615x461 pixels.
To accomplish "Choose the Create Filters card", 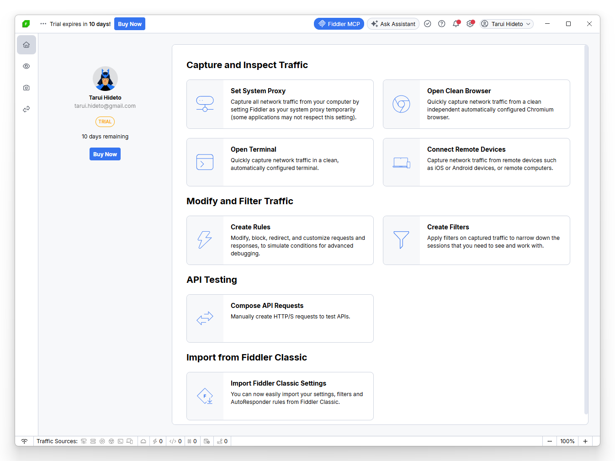I will tap(477, 240).
